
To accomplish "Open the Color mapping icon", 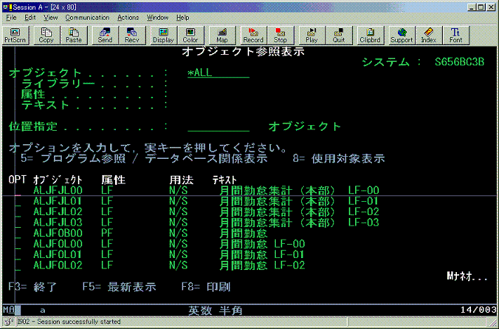I will pyautogui.click(x=190, y=35).
